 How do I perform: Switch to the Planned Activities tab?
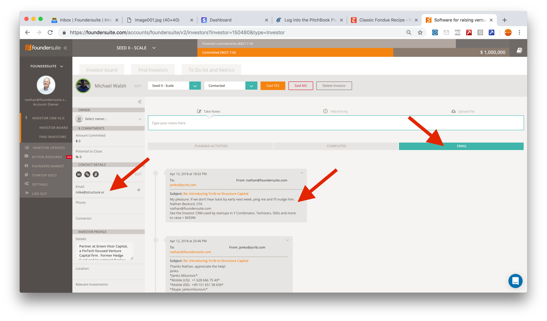pyautogui.click(x=211, y=146)
